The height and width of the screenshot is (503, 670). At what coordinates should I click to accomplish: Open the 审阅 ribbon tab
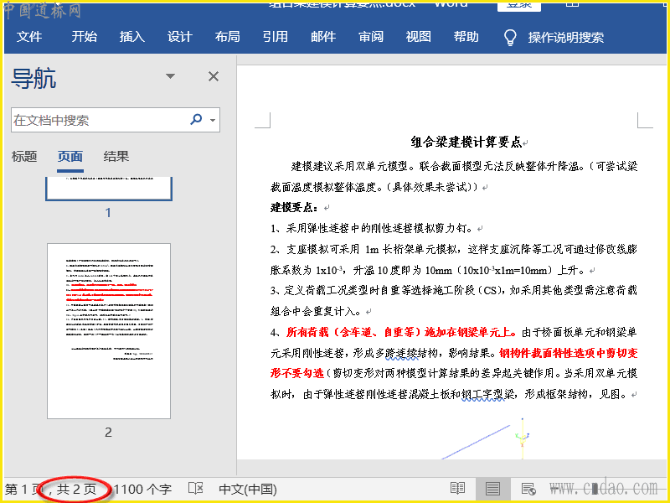point(371,37)
